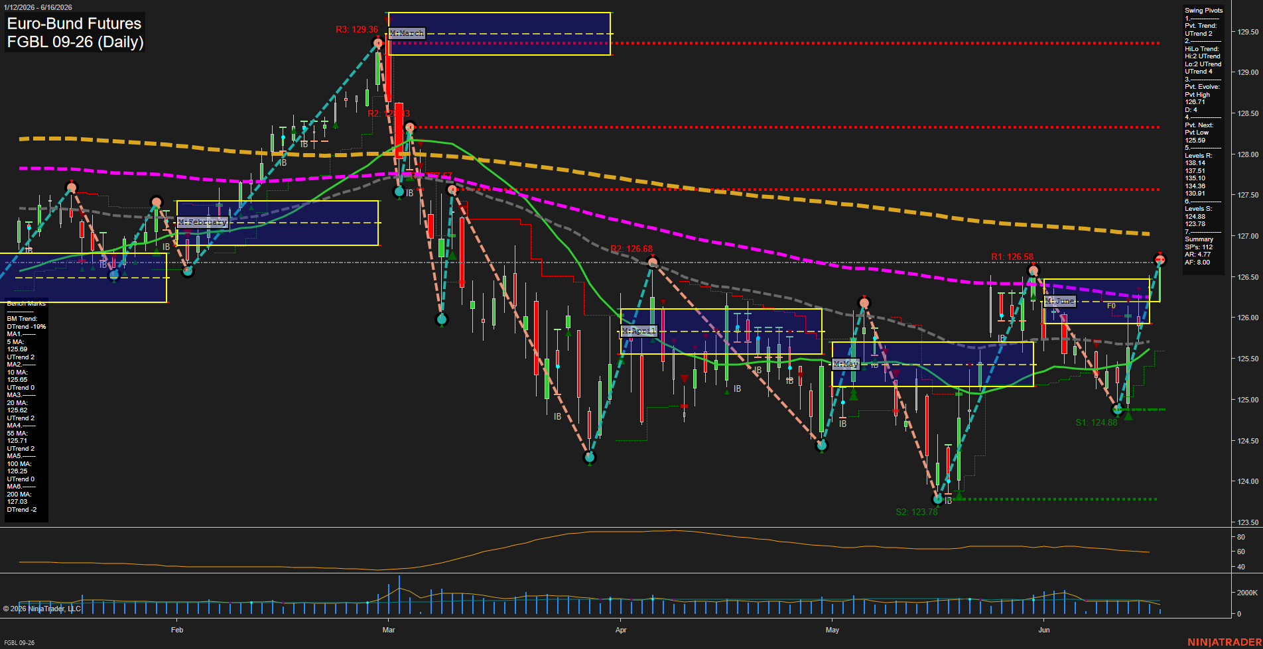Click Levels S: in Swing Pivots panel

[x=1198, y=209]
